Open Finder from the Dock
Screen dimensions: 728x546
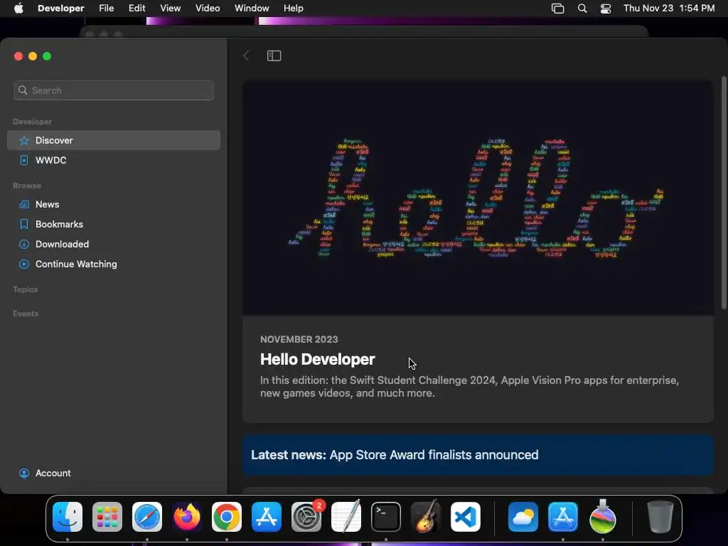[x=68, y=517]
